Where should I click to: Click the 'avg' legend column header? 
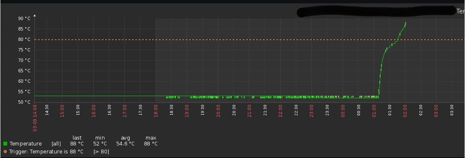[x=125, y=138]
